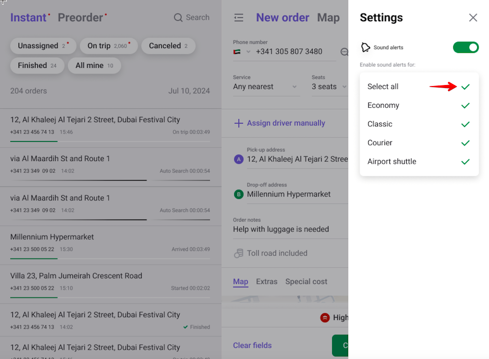Uncheck Economy sound alerts
Image resolution: width=489 pixels, height=359 pixels.
pyautogui.click(x=465, y=106)
